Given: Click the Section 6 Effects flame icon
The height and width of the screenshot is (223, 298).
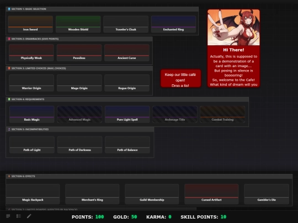Looking at the screenshot, I should click(x=9, y=176).
